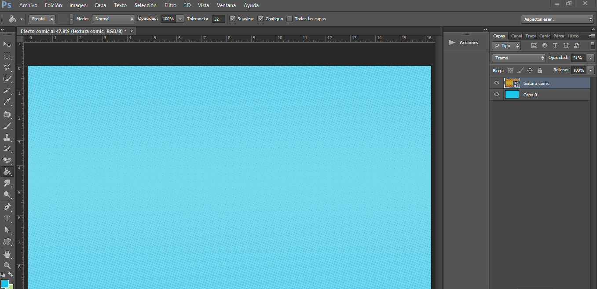Open the Frontal fill source dropdown
The width and height of the screenshot is (597, 289).
42,19
